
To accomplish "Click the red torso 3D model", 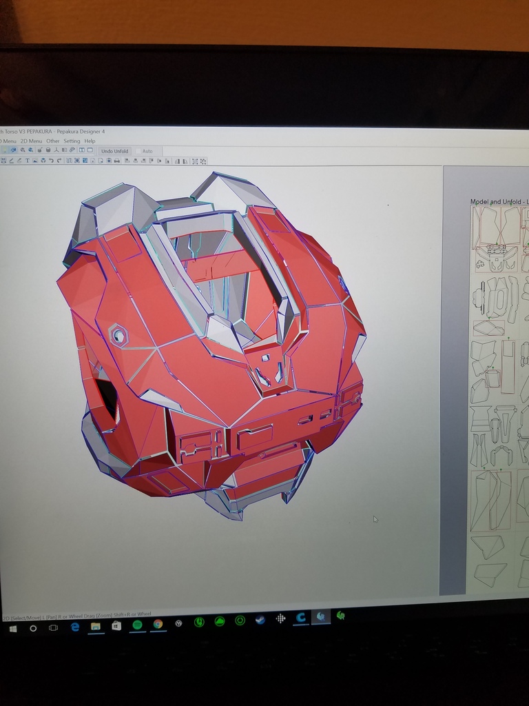I will coord(211,347).
